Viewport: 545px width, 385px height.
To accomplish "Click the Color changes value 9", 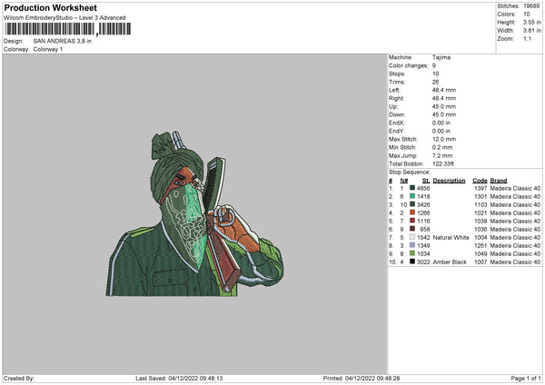I will coord(434,65).
